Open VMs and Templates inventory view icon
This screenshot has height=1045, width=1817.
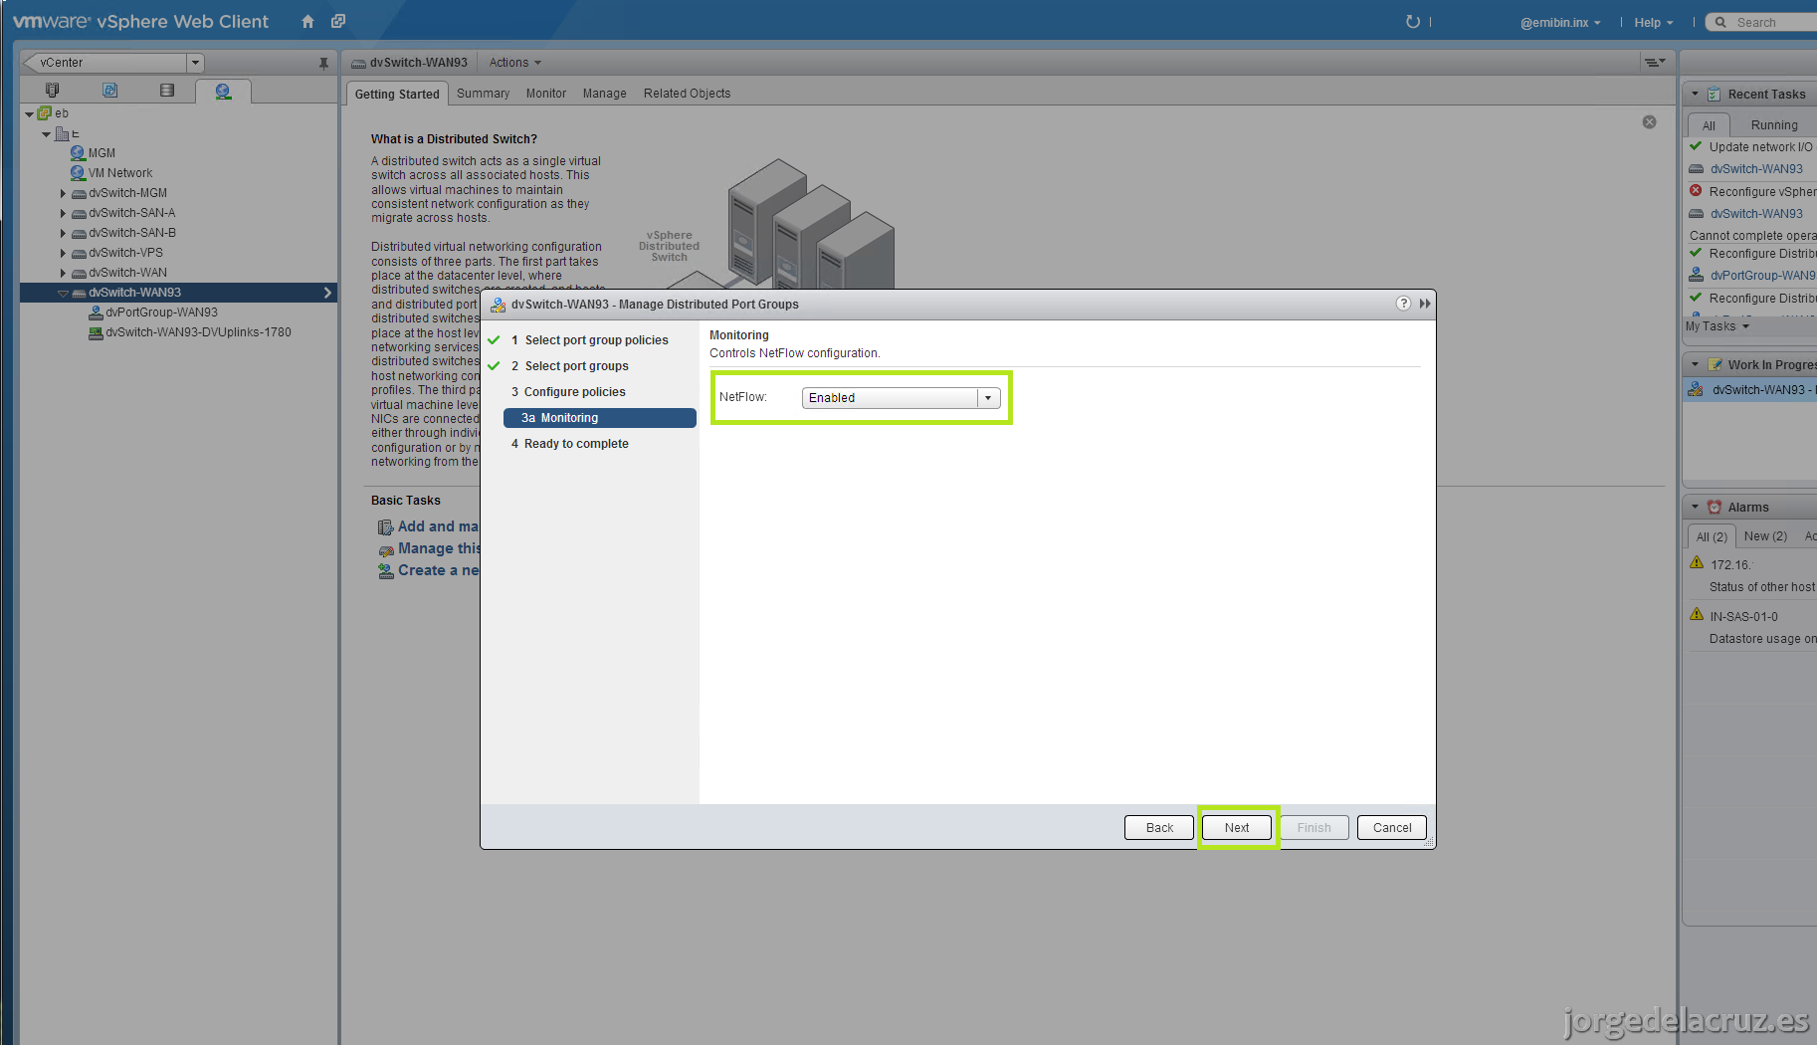[x=110, y=91]
